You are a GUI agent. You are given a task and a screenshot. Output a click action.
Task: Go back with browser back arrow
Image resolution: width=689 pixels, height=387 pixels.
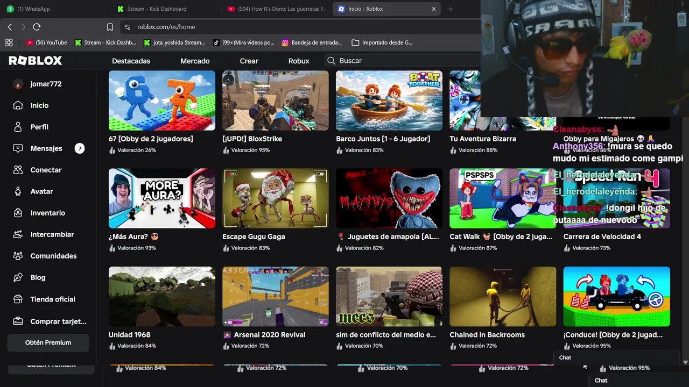coord(10,27)
